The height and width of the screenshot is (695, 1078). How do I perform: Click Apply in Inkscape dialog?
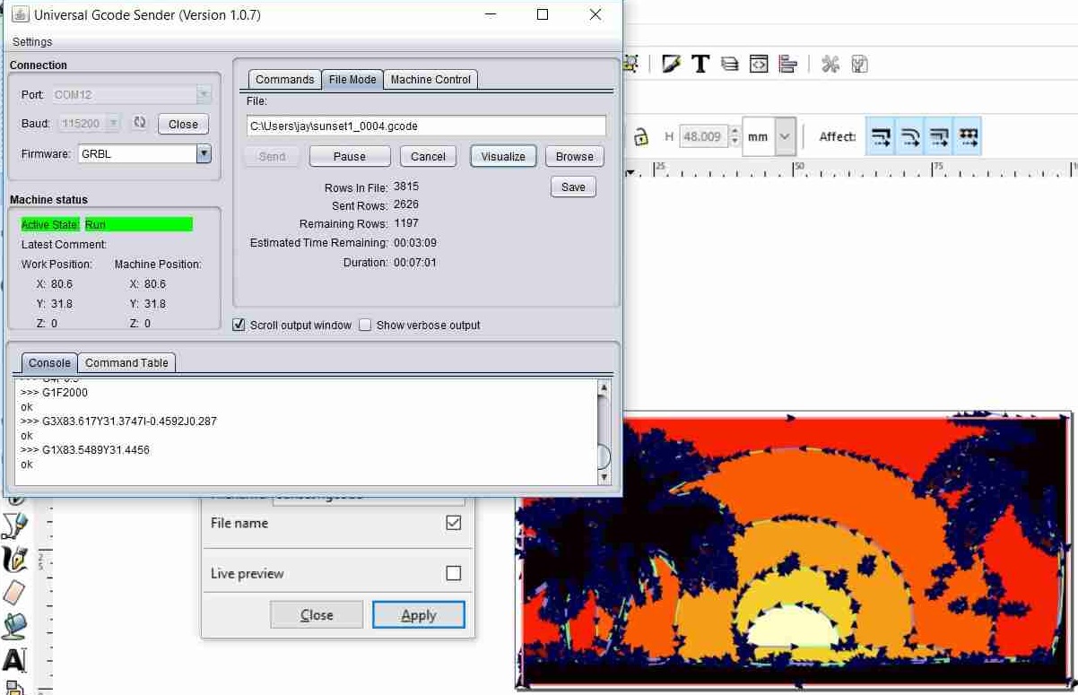pyautogui.click(x=419, y=615)
